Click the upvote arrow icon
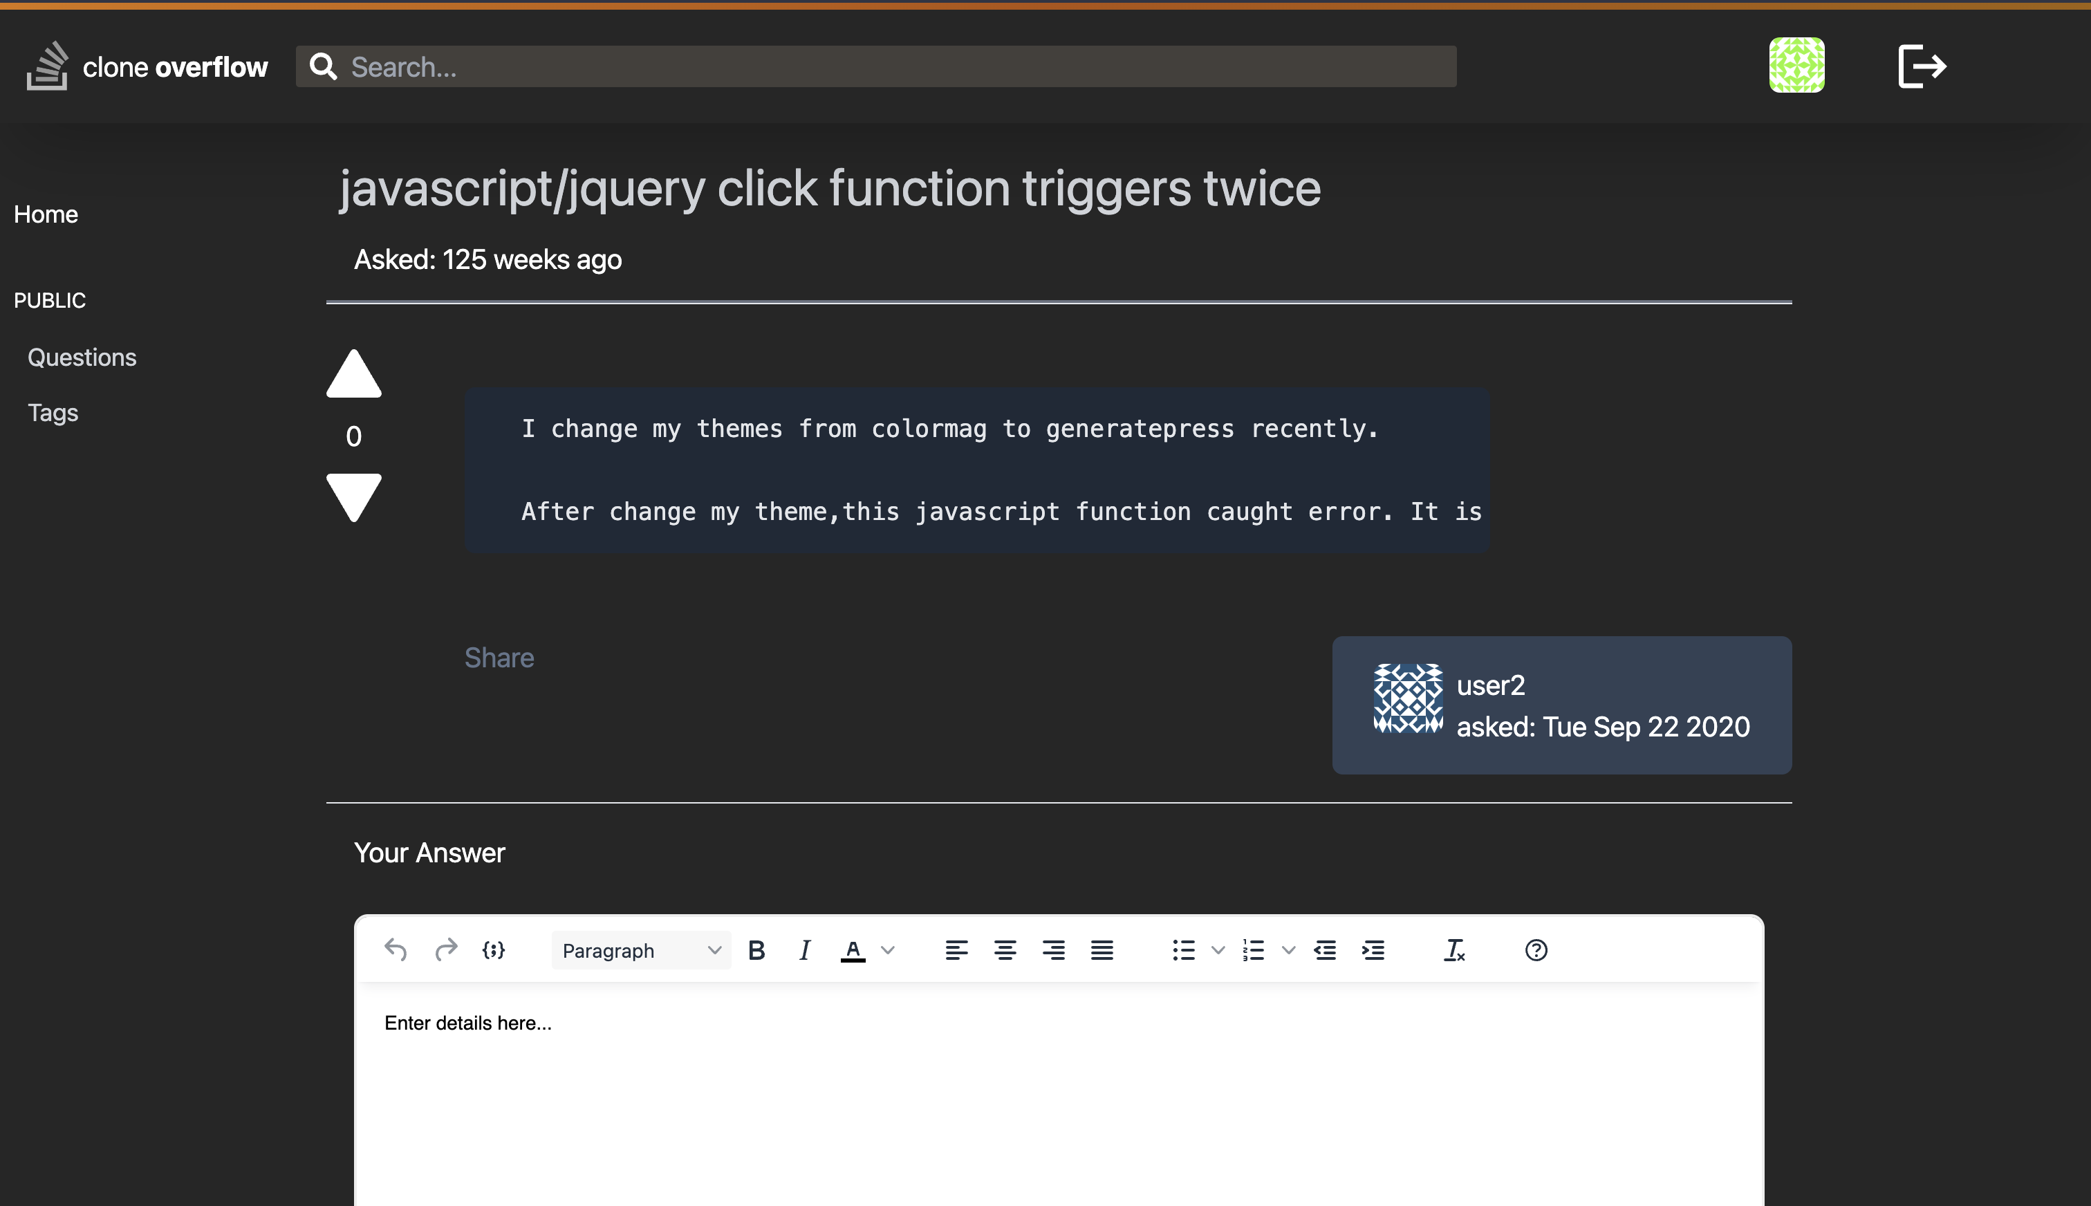 [355, 375]
